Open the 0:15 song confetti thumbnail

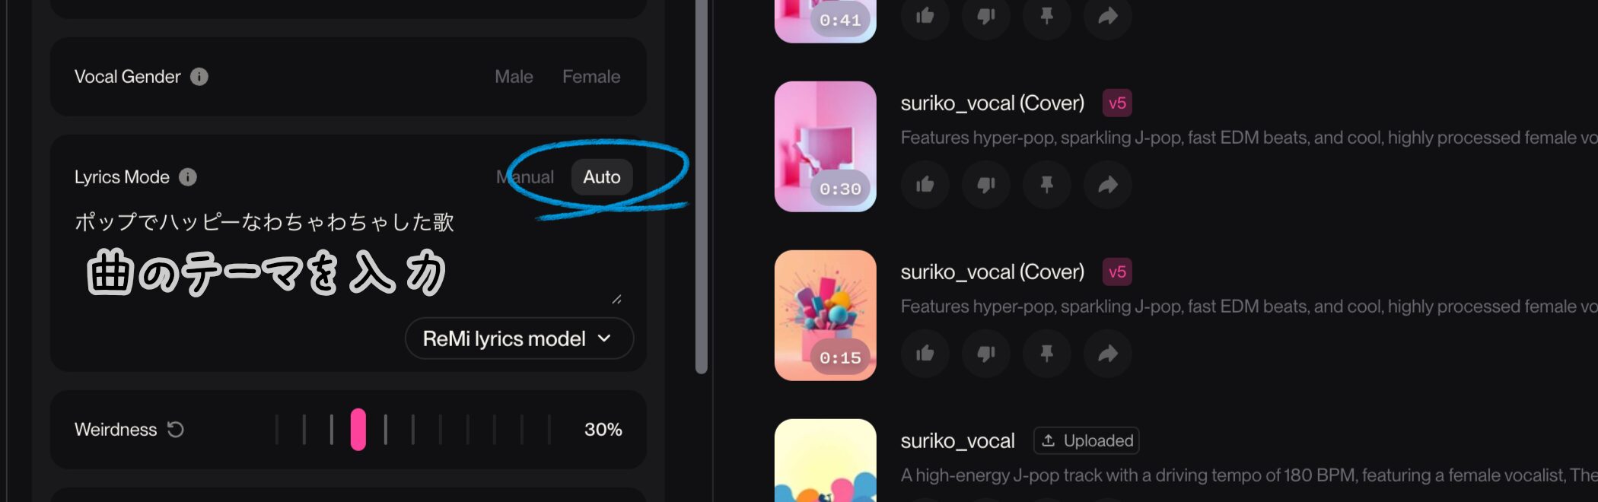click(826, 316)
